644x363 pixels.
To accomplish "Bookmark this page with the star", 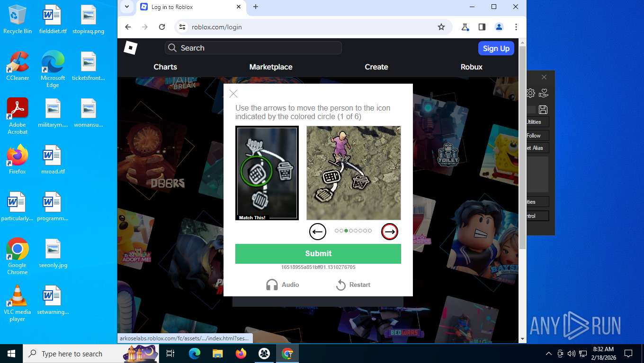I will [441, 27].
